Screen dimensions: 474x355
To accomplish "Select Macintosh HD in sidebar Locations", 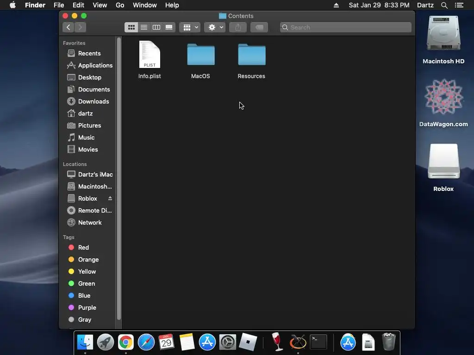I will tap(88, 187).
